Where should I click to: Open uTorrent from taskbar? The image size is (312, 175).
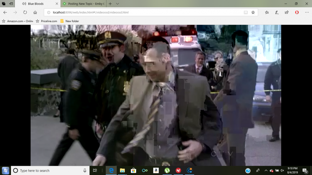tap(167, 170)
